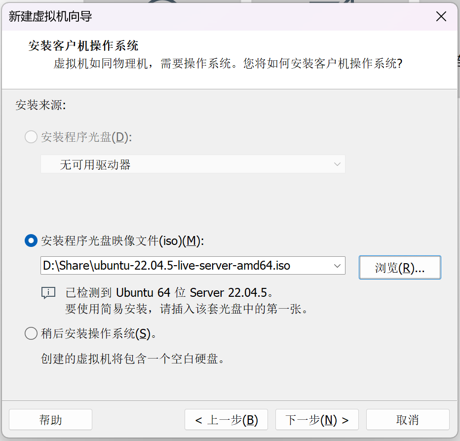
Task: Click the info balloon icon beside detection message
Action: [48, 293]
